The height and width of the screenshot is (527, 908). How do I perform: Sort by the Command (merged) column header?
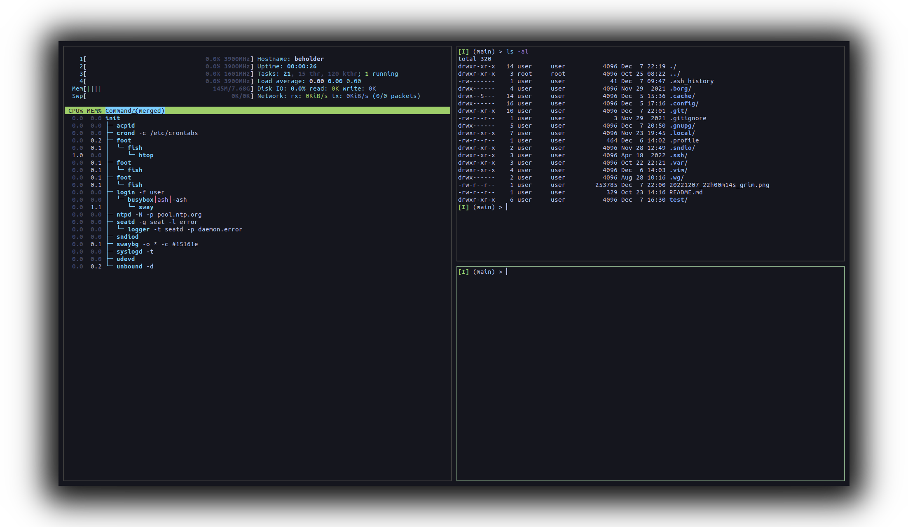pos(135,111)
